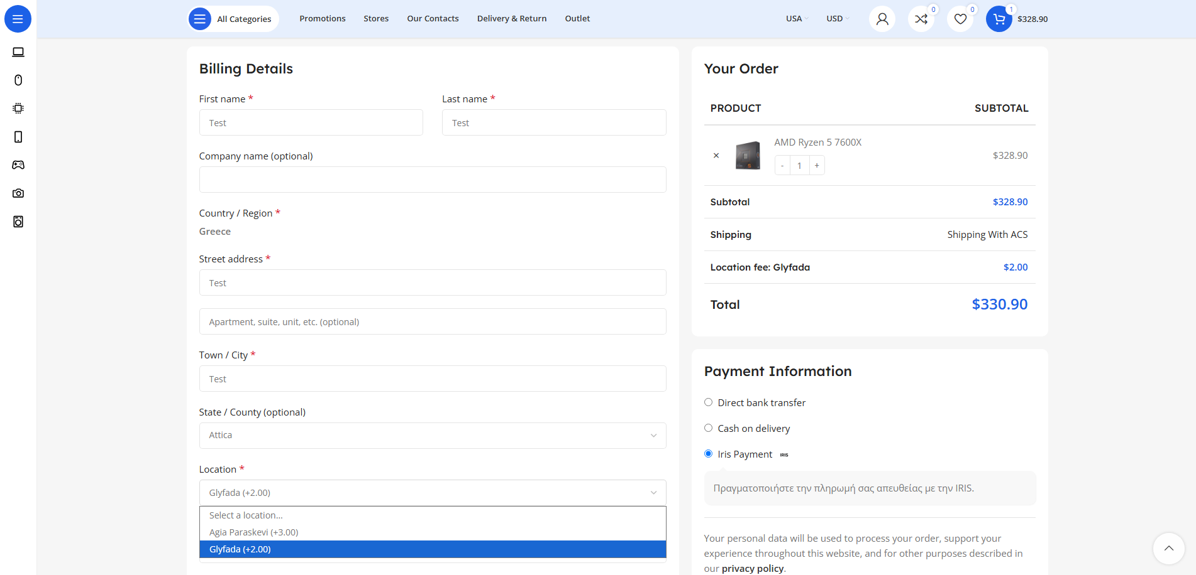Choose Agia Paraskevi (+3.00) location option
The height and width of the screenshot is (575, 1196).
pos(254,532)
